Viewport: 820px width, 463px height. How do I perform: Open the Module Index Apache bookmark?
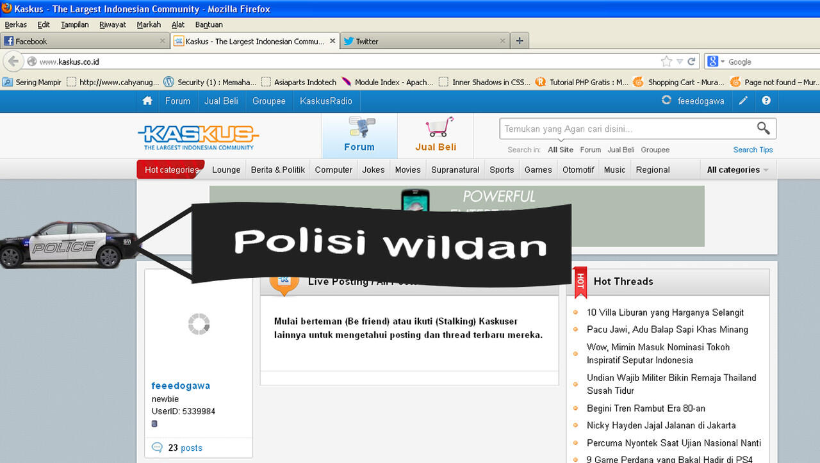point(387,82)
